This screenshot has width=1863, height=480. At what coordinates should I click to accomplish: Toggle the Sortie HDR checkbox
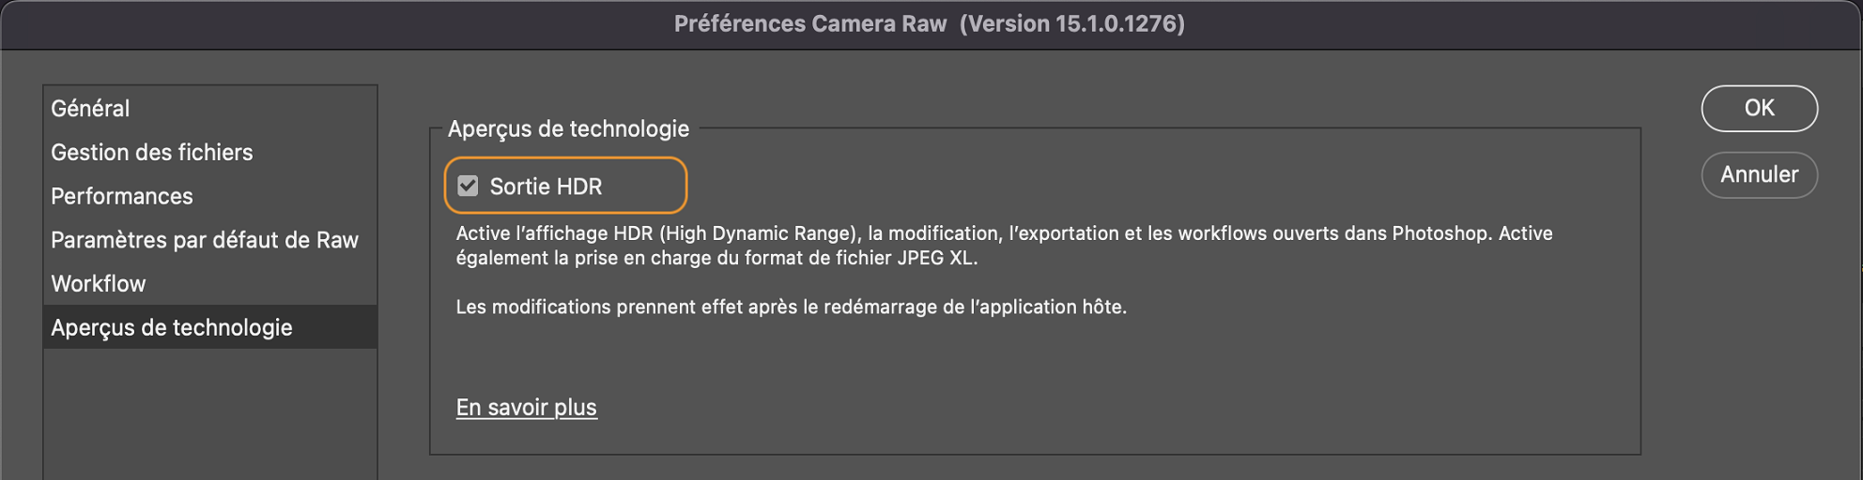click(468, 186)
